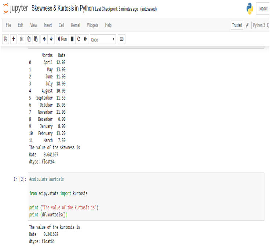
Task: Click the Jupyter logo
Action: pyautogui.click(x=15, y=8)
